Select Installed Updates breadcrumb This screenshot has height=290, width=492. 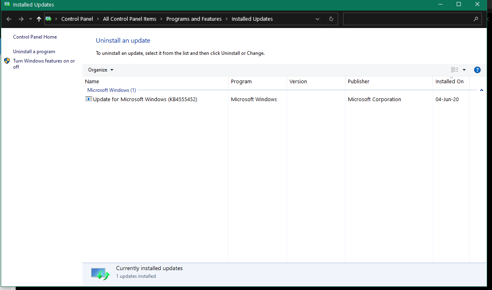pyautogui.click(x=252, y=19)
